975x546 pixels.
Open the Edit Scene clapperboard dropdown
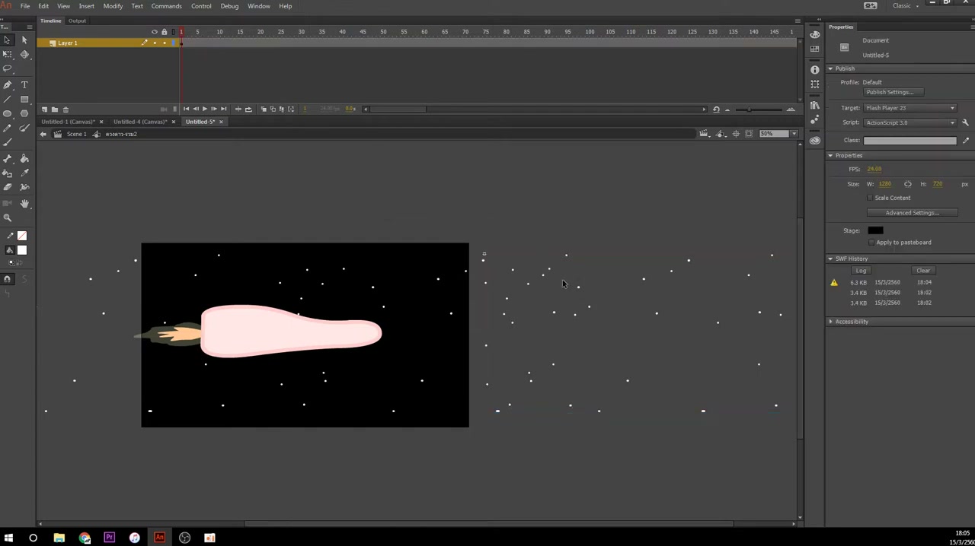704,134
